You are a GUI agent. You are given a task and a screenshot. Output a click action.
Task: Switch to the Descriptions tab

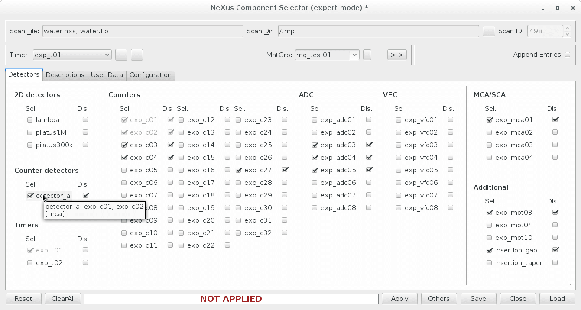coord(65,75)
